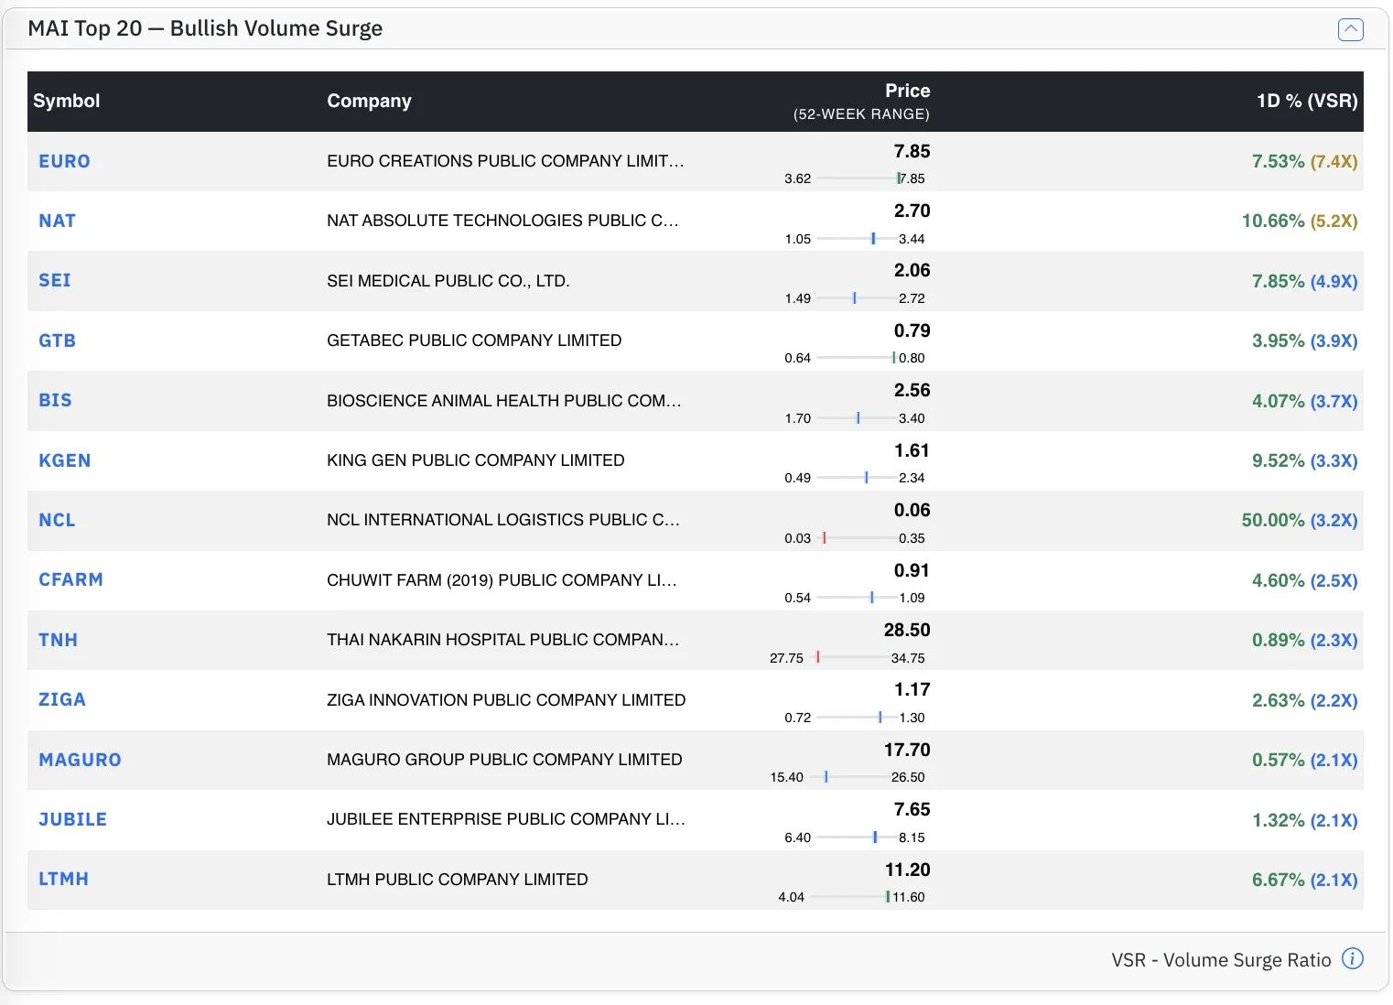This screenshot has height=1005, width=1393.
Task: Click 'EURO CREATIONS PUBLIC COMPANY LIMIT…' company name
Action: [505, 161]
